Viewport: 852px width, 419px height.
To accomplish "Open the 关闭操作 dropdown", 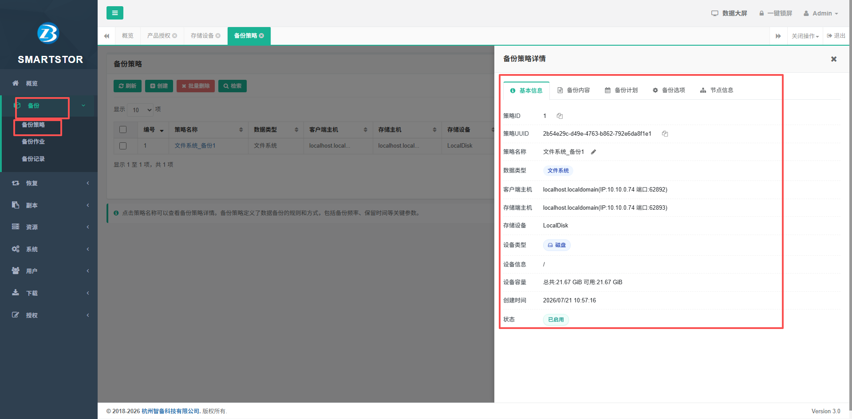I will tap(805, 36).
